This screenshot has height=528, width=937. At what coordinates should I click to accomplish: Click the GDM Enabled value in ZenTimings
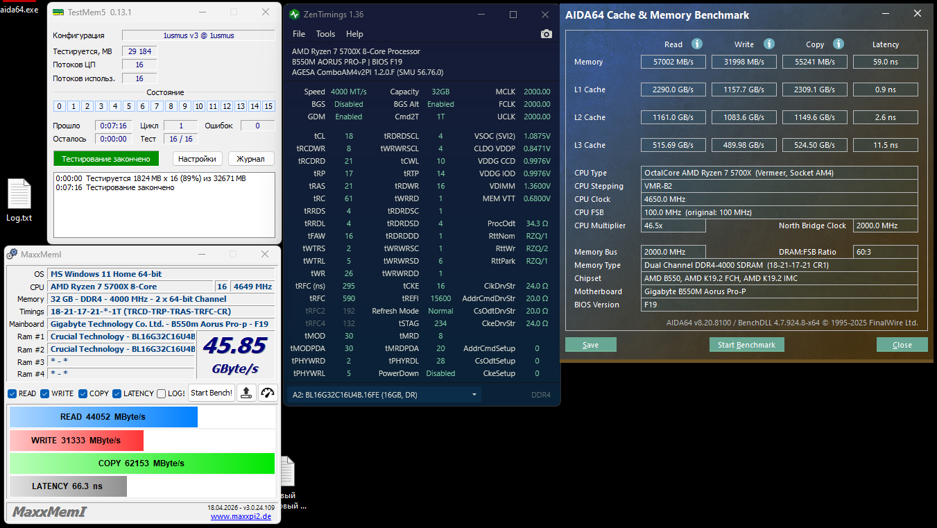point(349,117)
